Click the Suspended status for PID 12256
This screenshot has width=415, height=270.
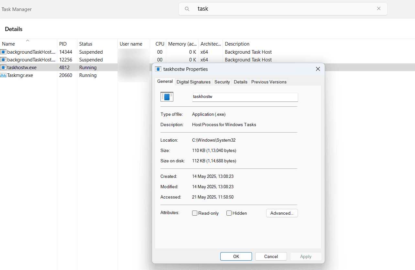click(91, 60)
